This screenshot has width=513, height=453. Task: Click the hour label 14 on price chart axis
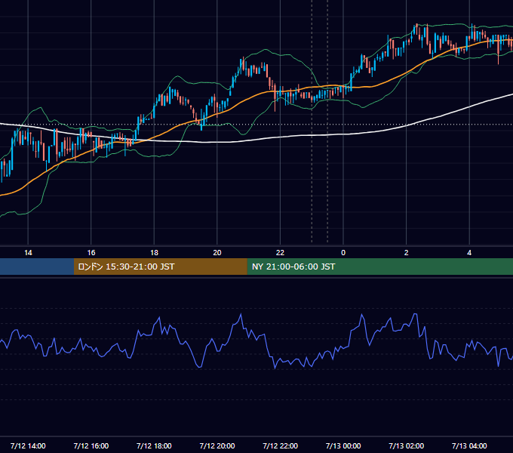(28, 253)
